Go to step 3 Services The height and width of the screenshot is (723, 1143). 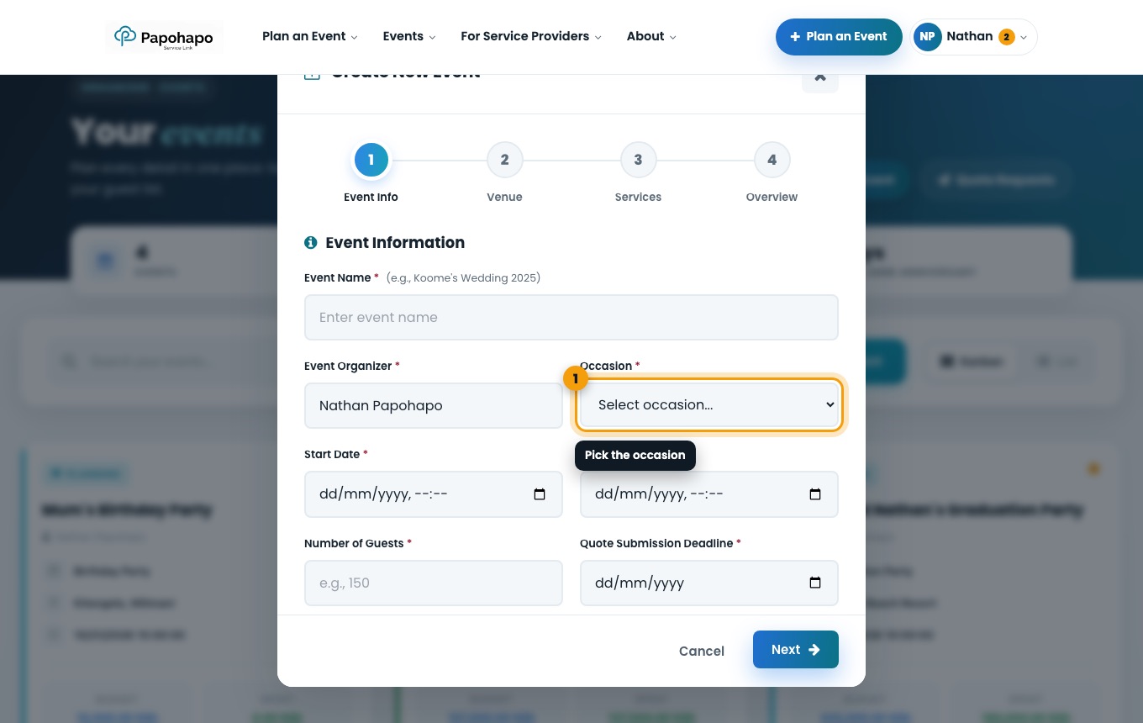[638, 160]
